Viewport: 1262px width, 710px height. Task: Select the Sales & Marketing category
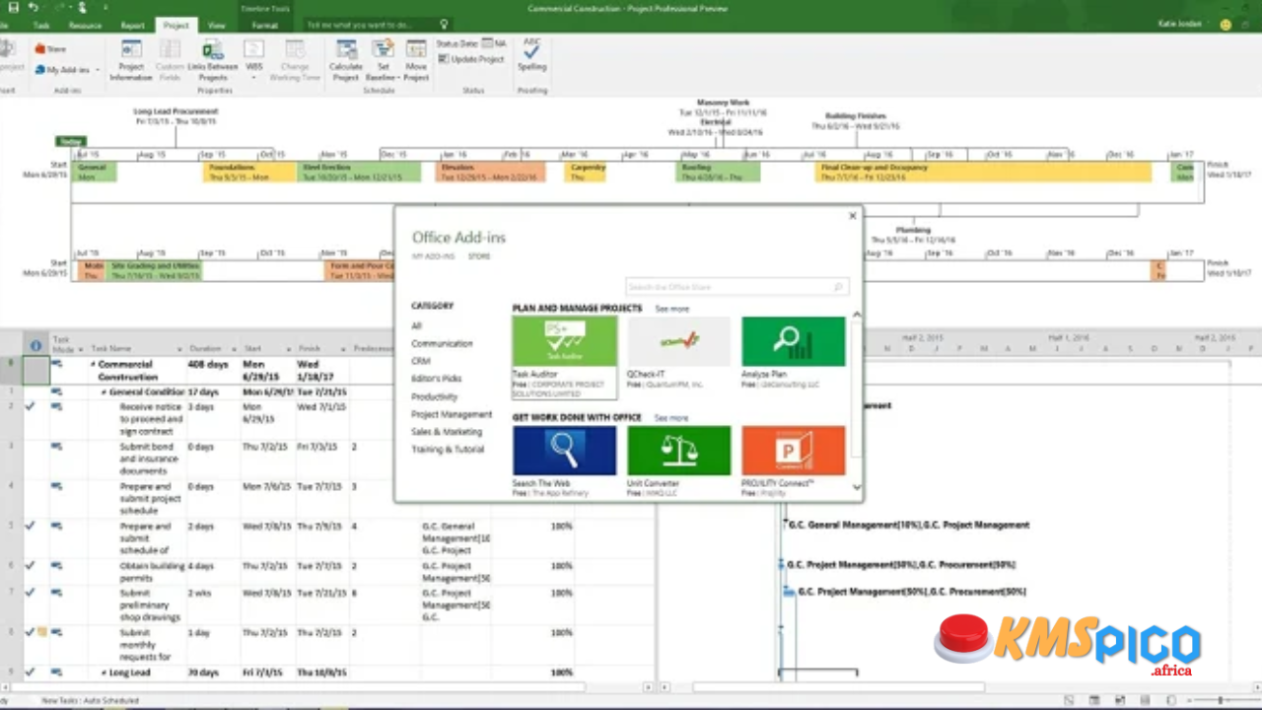(447, 432)
